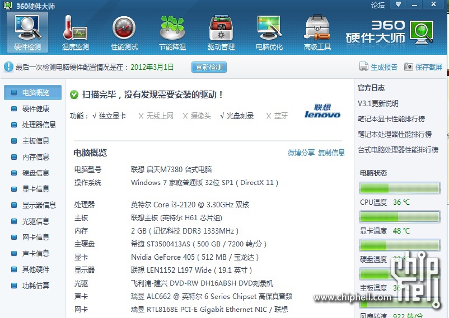
Task: Select 电脑概览 in the sidebar
Action: click(32, 92)
